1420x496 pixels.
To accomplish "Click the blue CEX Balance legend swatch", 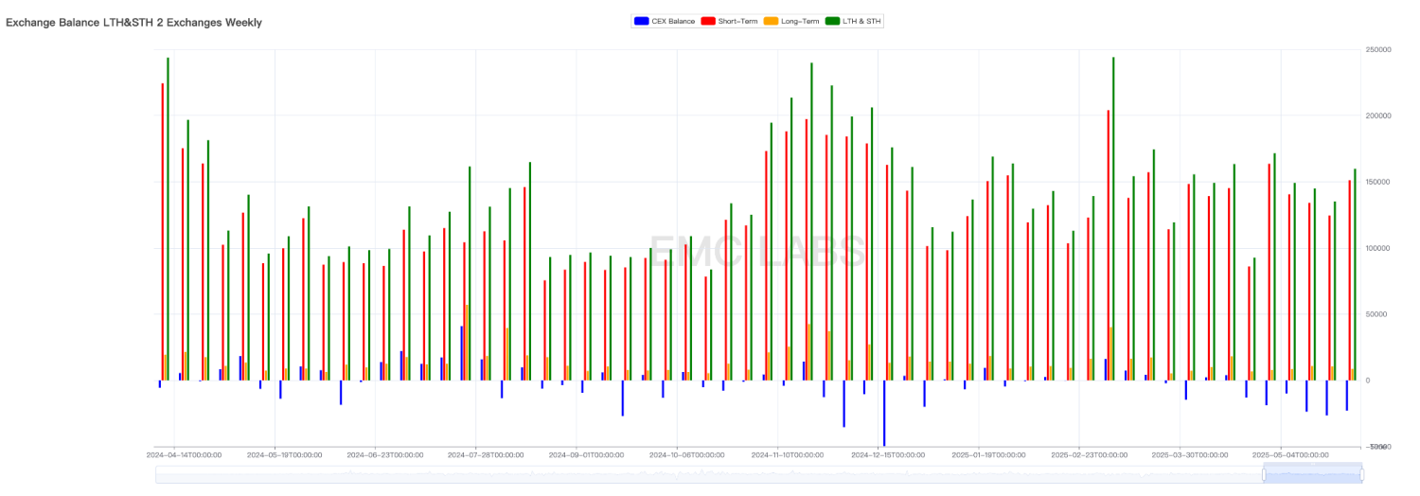I will [641, 21].
